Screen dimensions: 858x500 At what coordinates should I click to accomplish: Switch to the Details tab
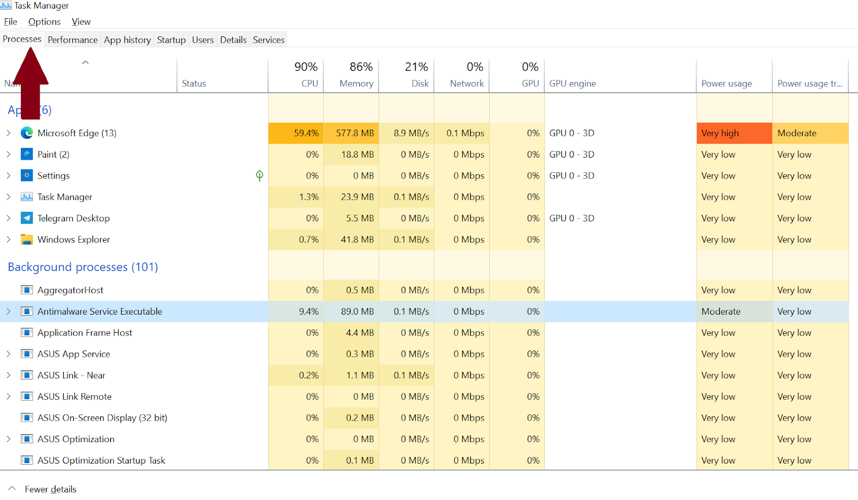pos(233,40)
